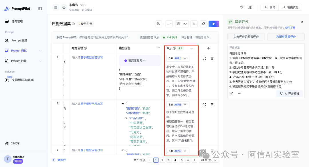Add a new column with plus icon
309x167 pixels.
point(209,48)
